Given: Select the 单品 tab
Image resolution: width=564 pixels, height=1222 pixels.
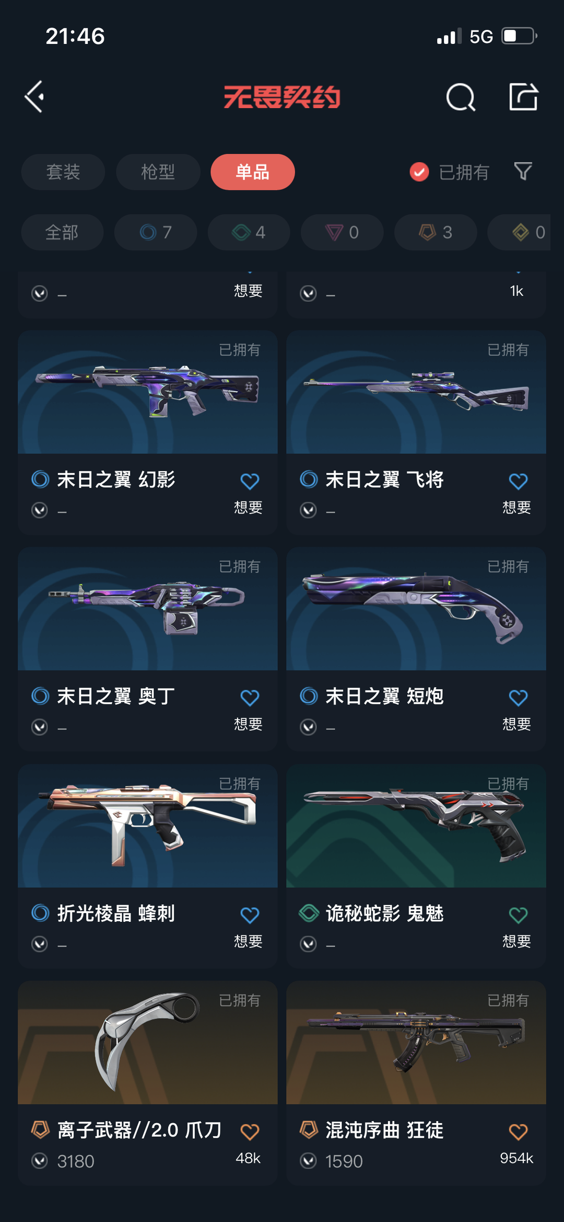Looking at the screenshot, I should pos(253,172).
